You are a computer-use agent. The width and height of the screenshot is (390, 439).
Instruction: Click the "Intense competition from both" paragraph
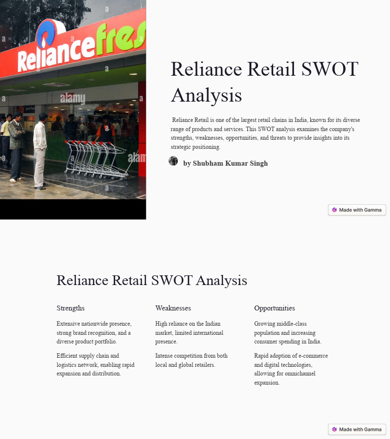coord(191,360)
